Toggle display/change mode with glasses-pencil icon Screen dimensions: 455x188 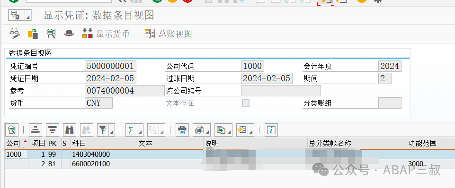pos(15,34)
